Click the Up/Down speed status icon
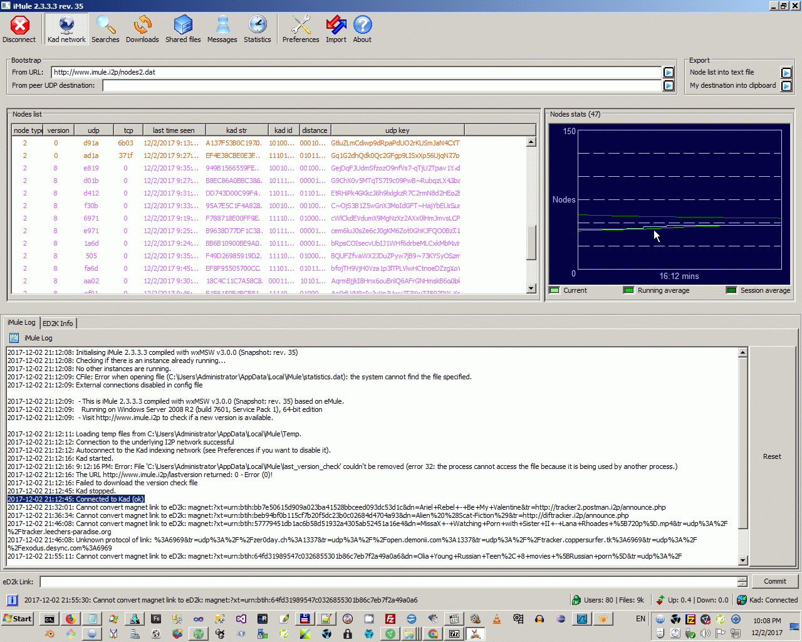 coord(660,600)
